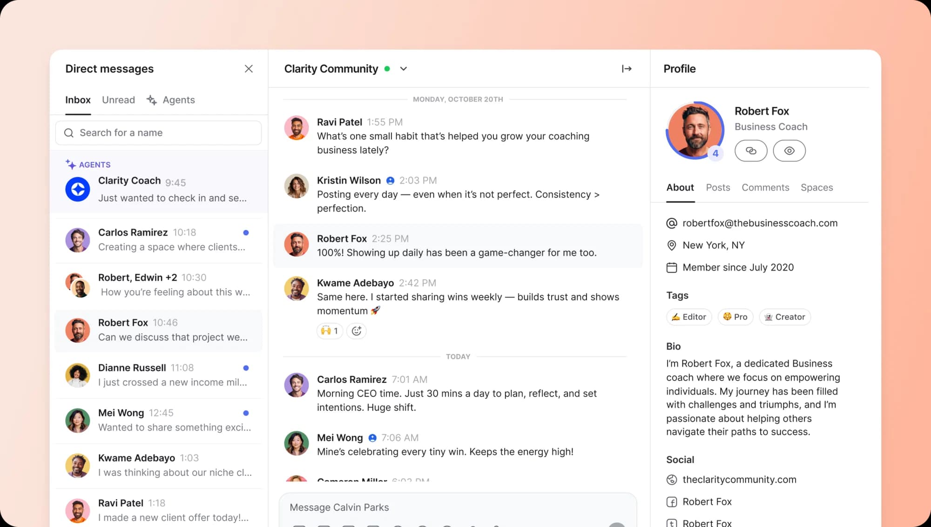Click Ravi Patel's avatar in the chat
The height and width of the screenshot is (527, 931).
(297, 128)
